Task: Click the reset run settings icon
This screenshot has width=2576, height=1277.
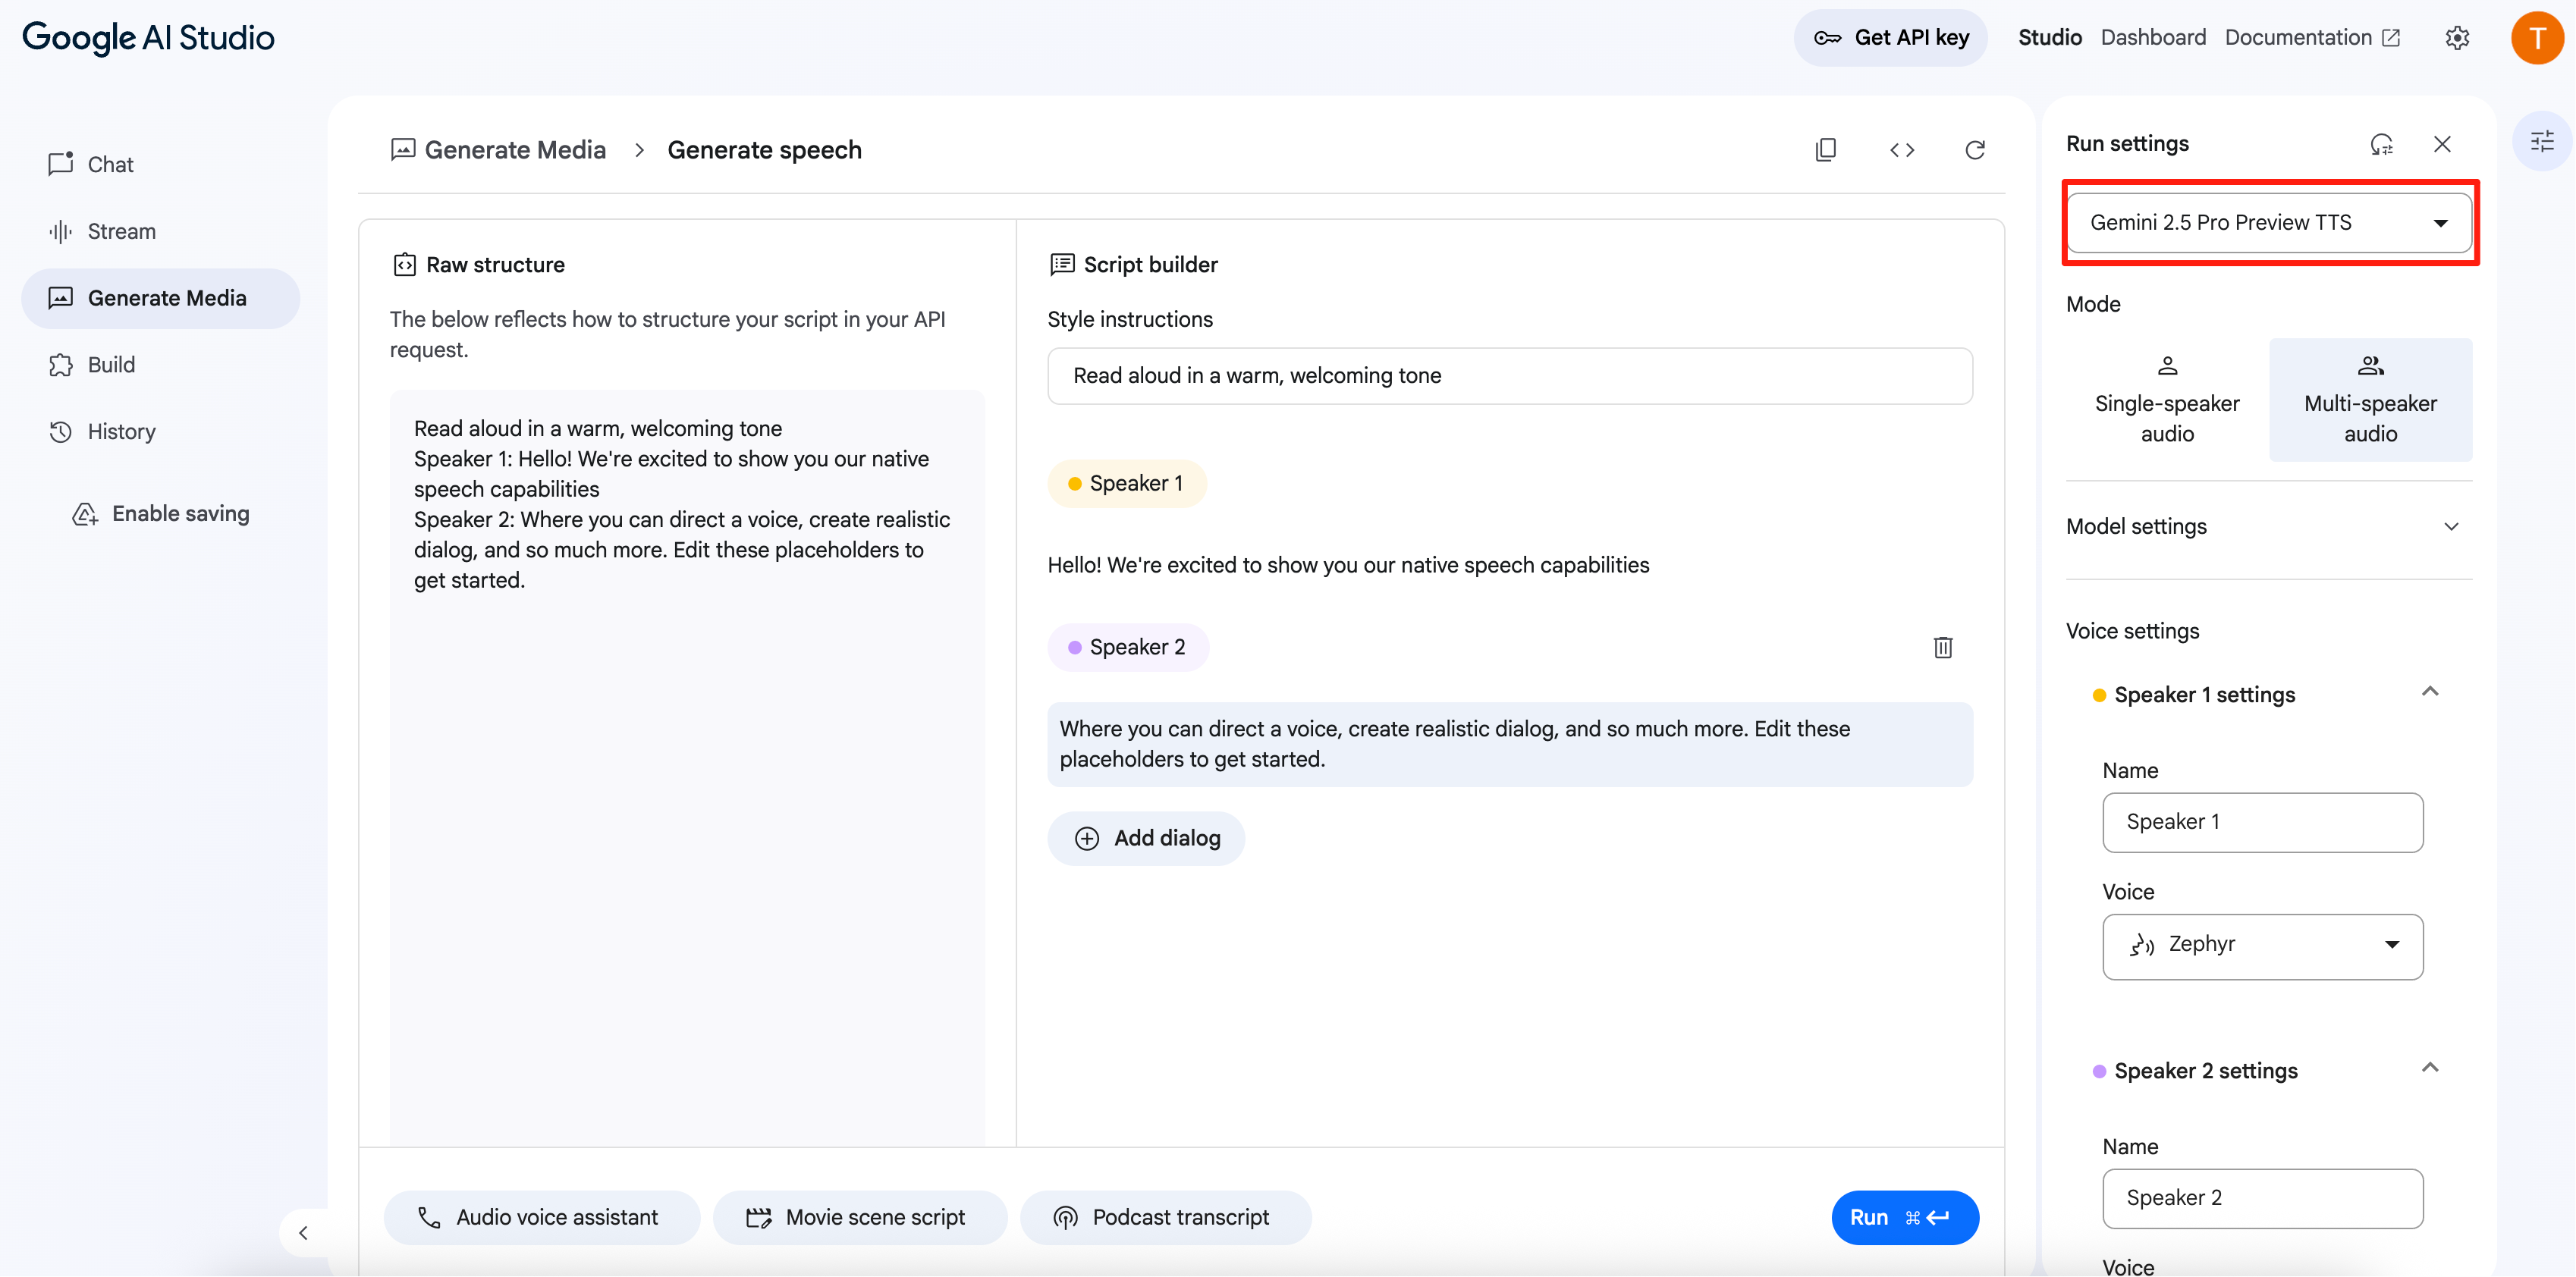Action: click(x=2381, y=144)
